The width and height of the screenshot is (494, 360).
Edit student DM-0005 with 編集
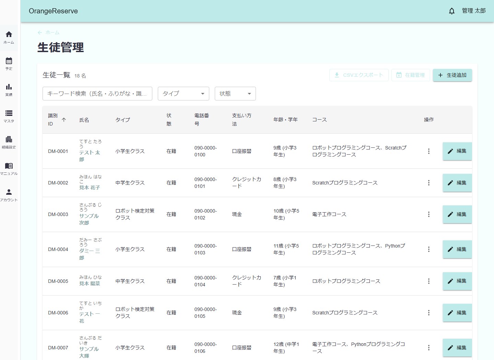[x=457, y=281]
